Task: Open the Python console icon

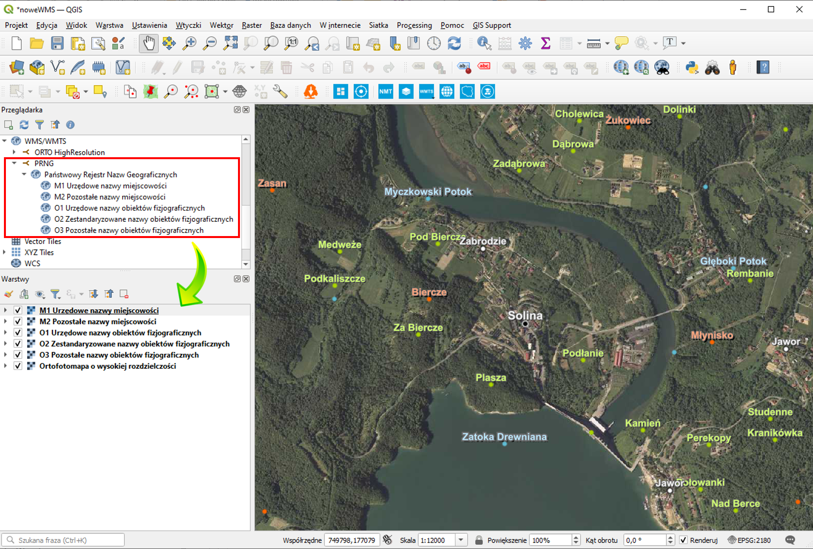Action: click(x=692, y=68)
